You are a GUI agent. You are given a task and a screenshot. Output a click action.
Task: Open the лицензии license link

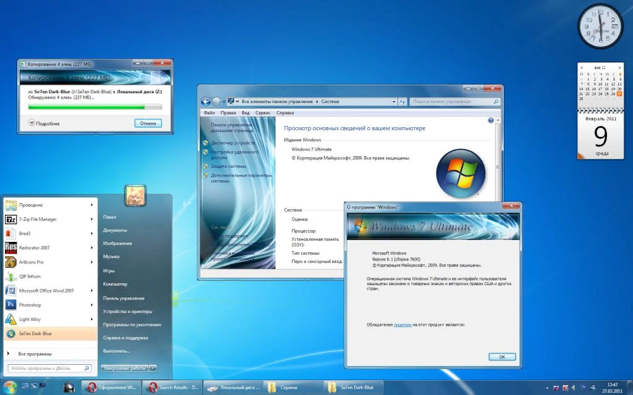402,324
